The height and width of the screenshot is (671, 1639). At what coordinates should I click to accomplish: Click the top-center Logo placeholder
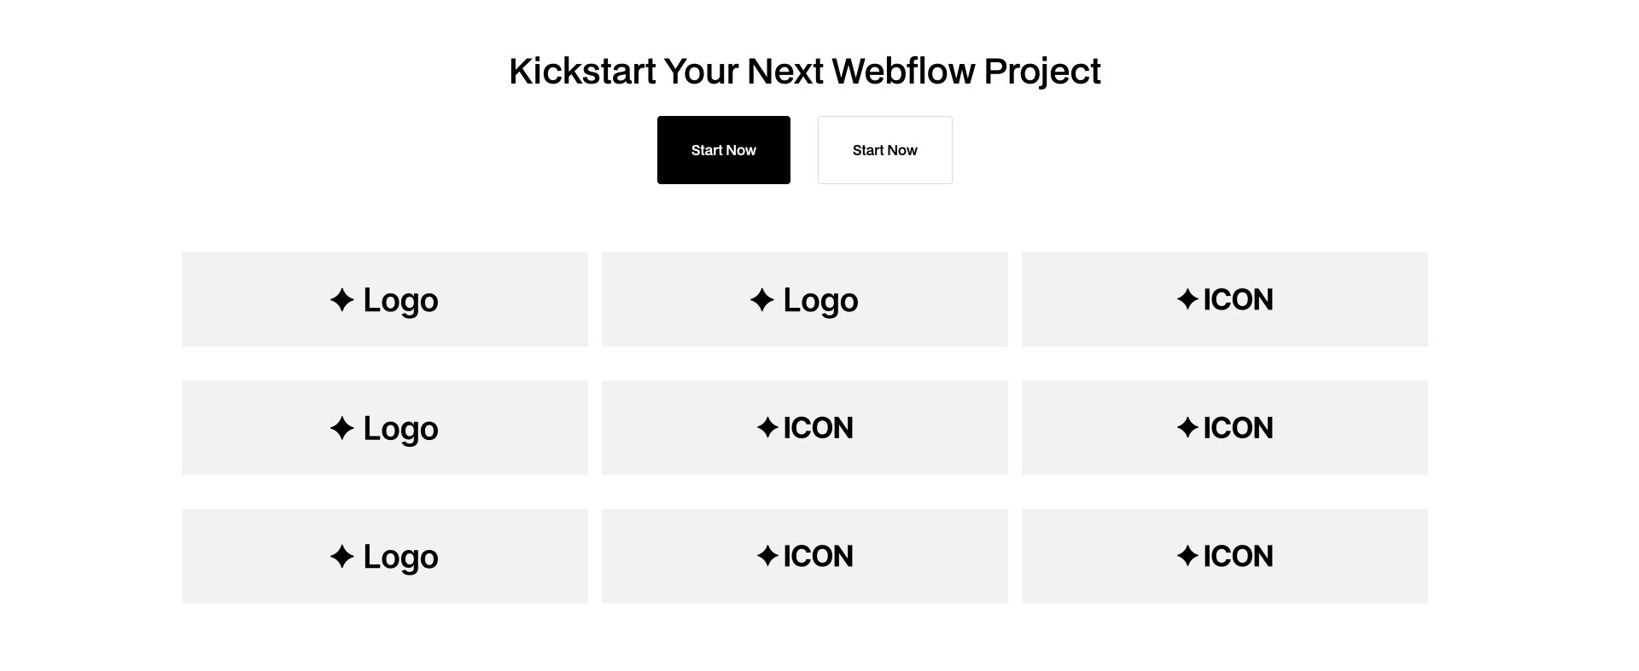tap(804, 300)
